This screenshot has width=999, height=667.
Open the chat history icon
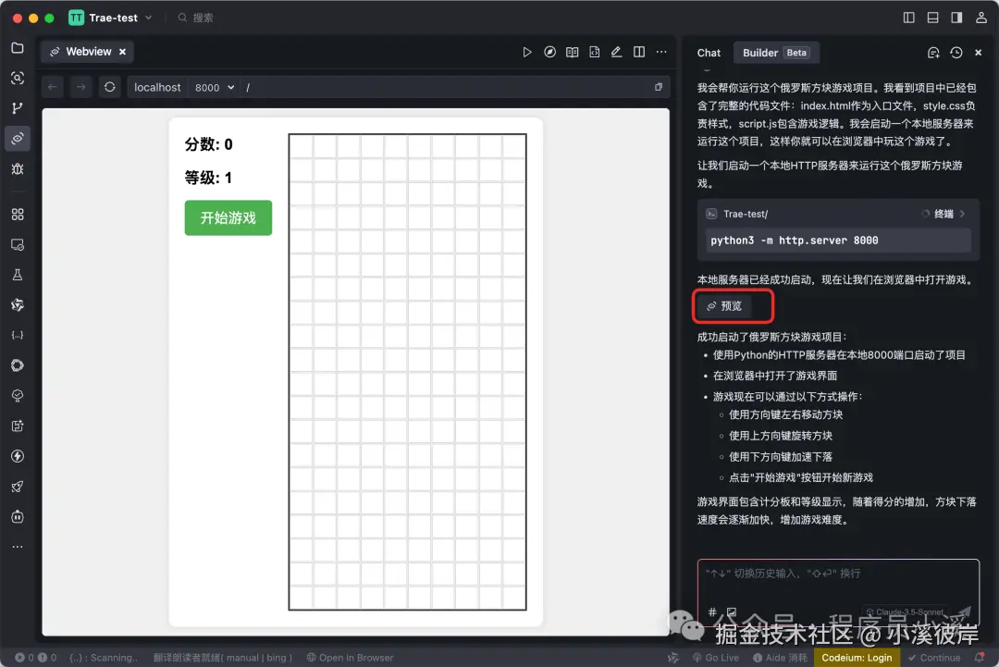pos(956,53)
